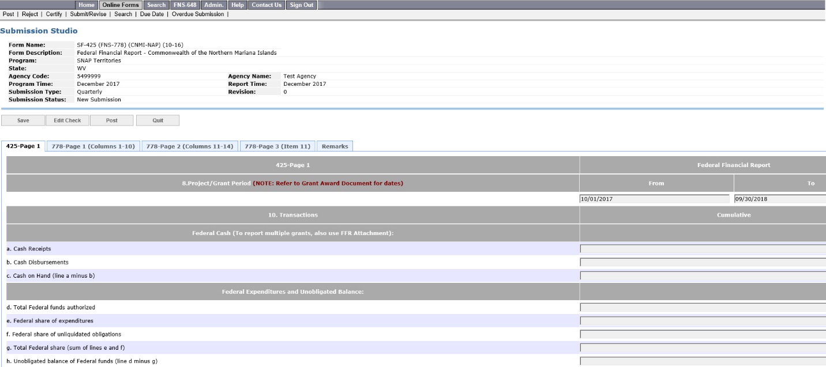Click the Federal Financial Report description text

click(177, 52)
